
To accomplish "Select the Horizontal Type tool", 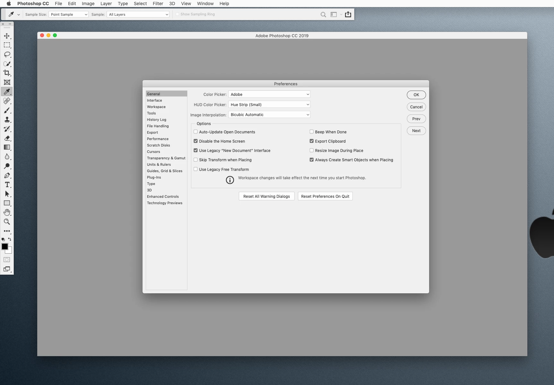I will coord(7,185).
